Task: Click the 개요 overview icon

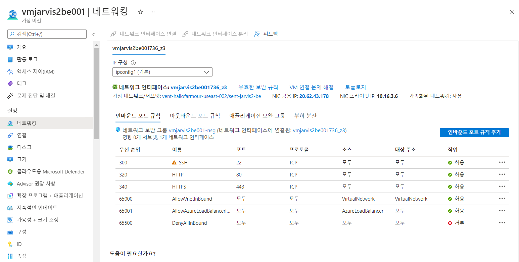Action: click(10, 47)
